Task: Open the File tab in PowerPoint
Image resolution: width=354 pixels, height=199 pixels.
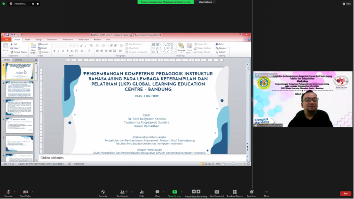Action: (x=6, y=39)
